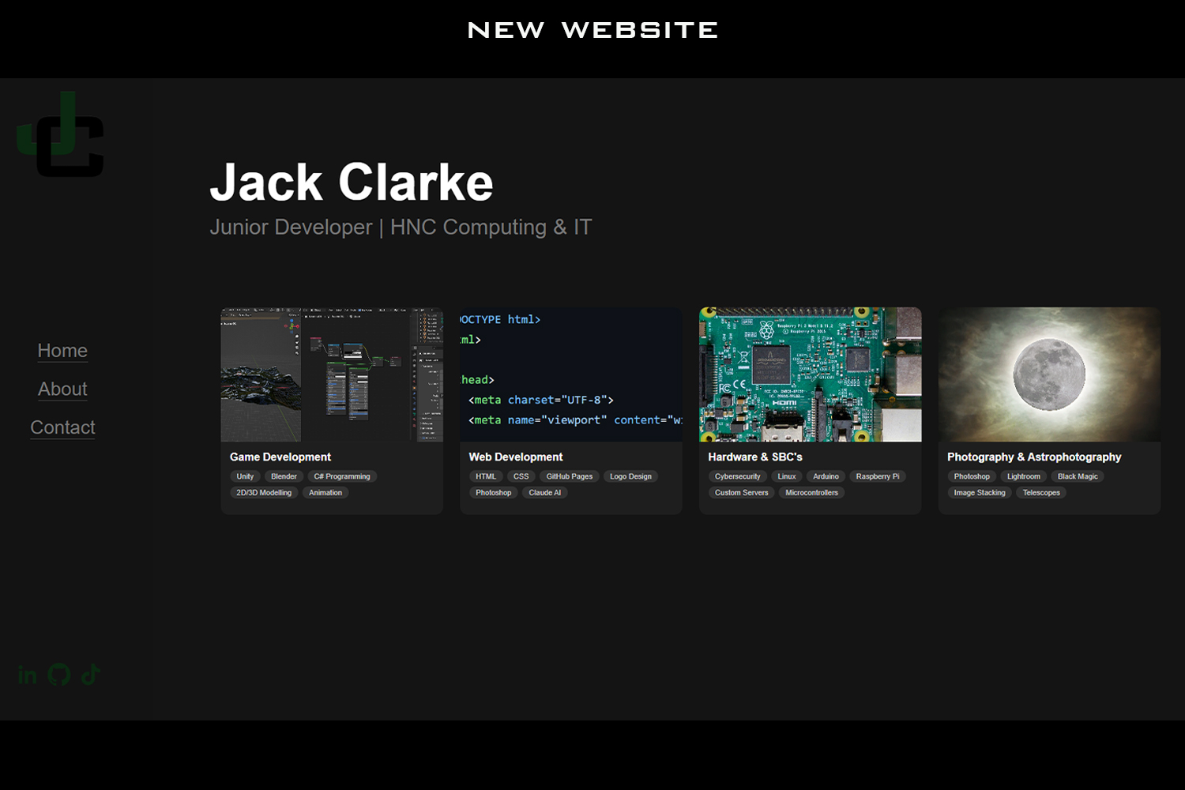Select the Unity skill tag
This screenshot has height=790, width=1185.
click(x=244, y=476)
